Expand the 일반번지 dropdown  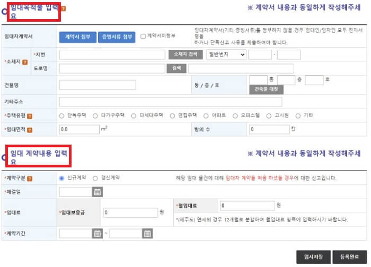(226, 55)
